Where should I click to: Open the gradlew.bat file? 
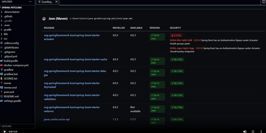[11, 74]
